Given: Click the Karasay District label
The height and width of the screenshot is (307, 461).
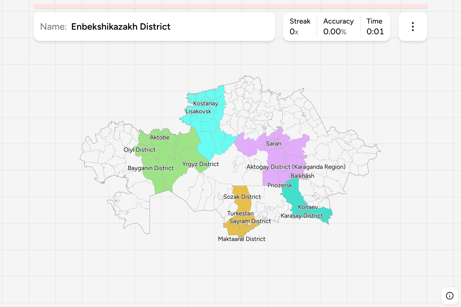Looking at the screenshot, I should [x=302, y=216].
